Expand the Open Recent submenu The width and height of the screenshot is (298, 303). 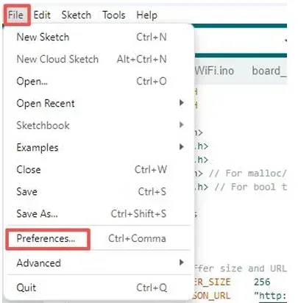click(98, 103)
